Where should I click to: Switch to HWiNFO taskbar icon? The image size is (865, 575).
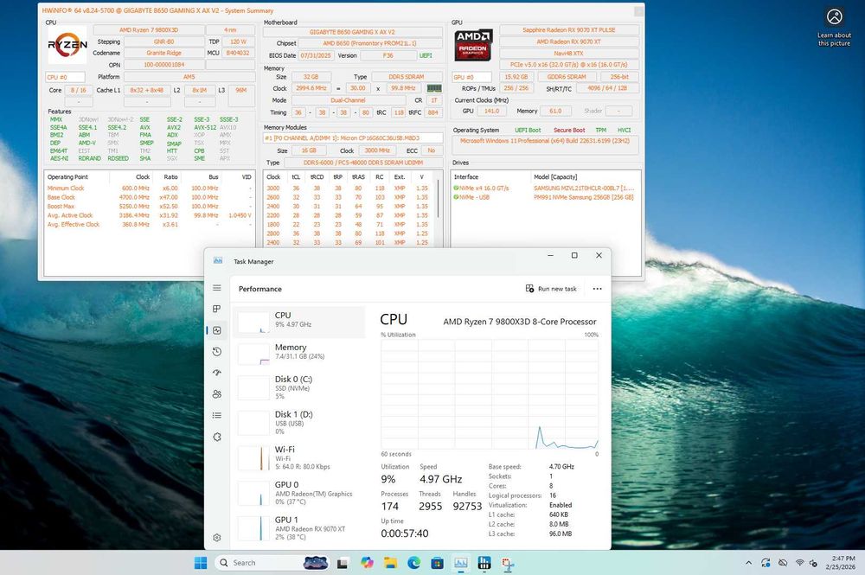click(484, 563)
